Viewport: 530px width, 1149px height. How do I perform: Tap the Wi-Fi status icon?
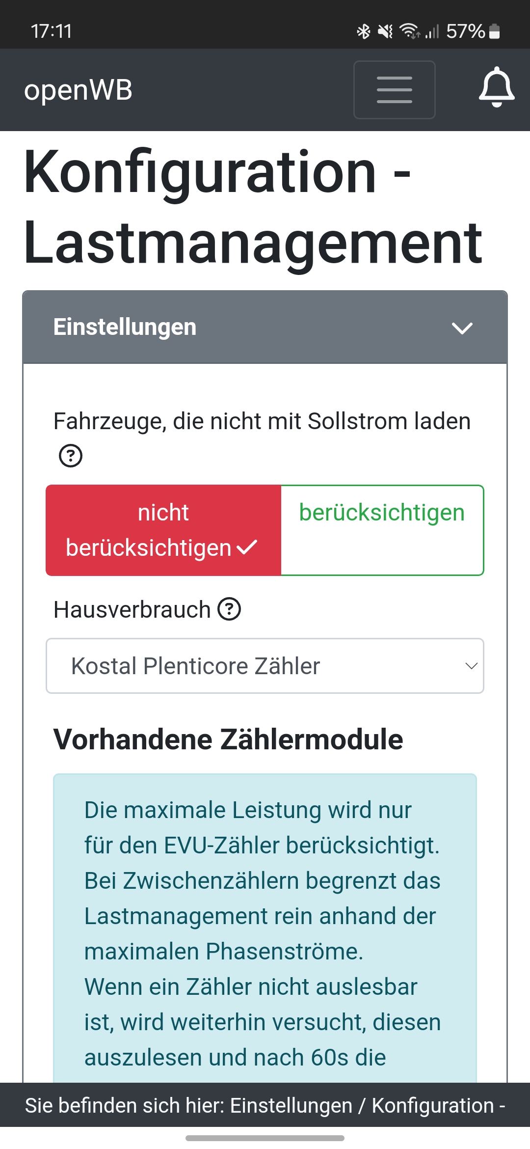click(409, 31)
